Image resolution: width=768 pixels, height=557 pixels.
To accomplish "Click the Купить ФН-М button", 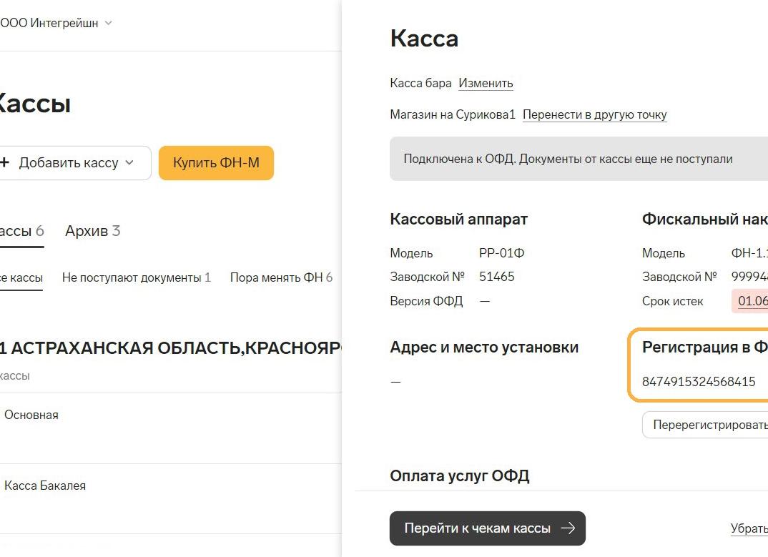I will (x=216, y=162).
